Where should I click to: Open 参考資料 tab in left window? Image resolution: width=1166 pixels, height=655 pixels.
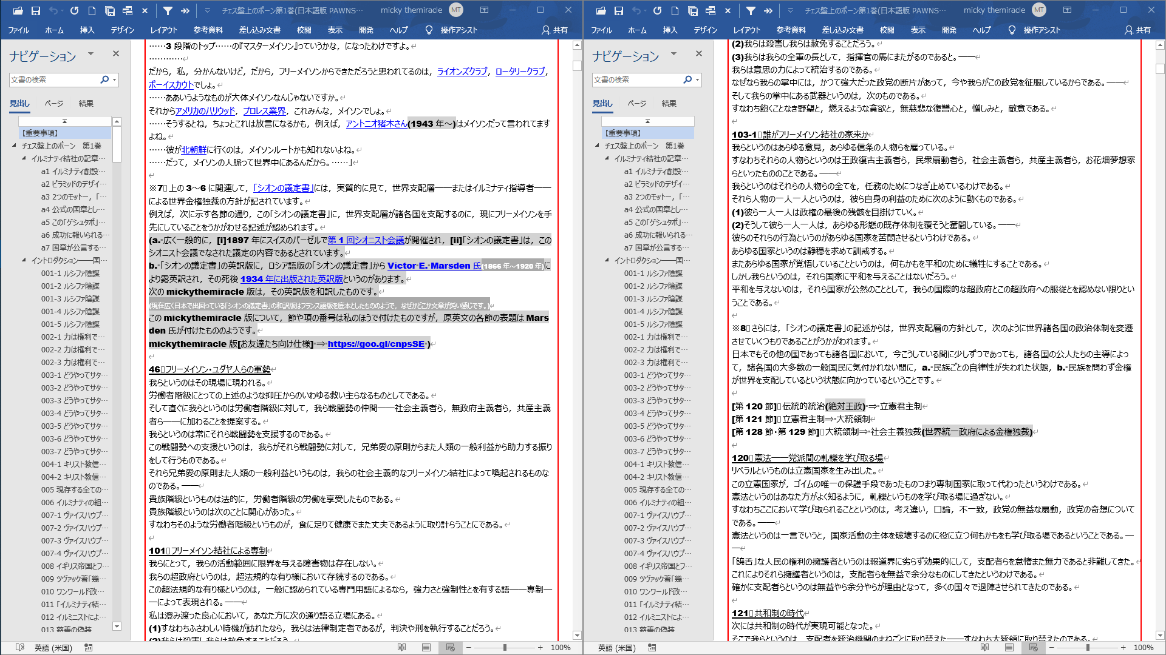[208, 30]
